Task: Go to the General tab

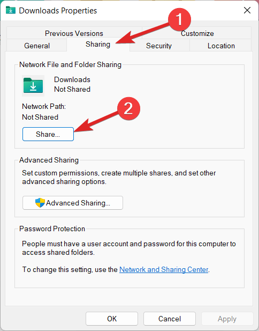Action: click(37, 46)
